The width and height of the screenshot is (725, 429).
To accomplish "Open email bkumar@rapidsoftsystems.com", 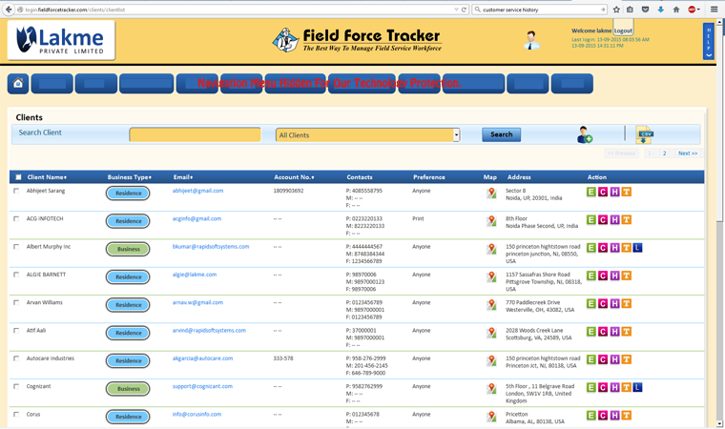I will click(211, 246).
